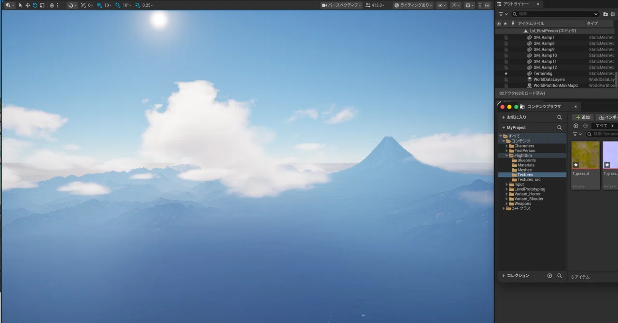Viewport: 618px width, 323px height.
Task: Select Materials folder
Action: 526,165
